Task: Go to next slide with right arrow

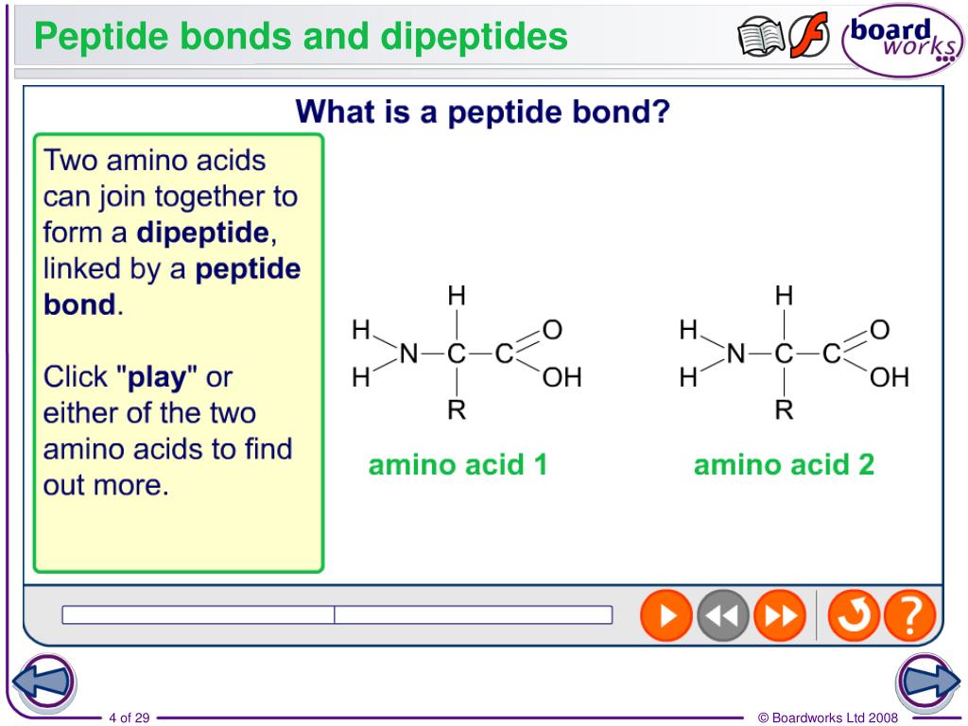Action: tap(929, 683)
